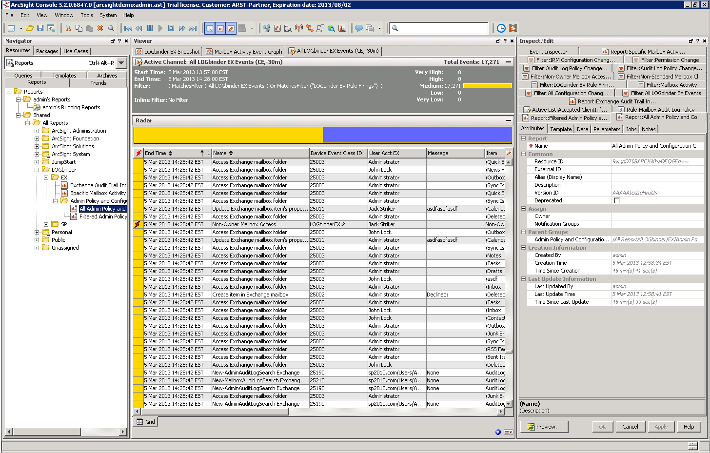Expand the SP folder node
710x453 pixels.
click(46, 224)
